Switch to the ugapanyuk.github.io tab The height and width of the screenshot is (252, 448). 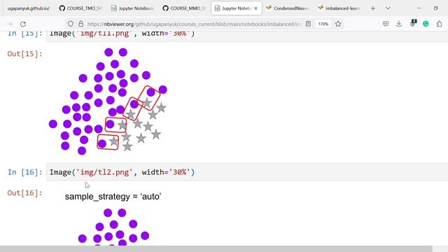click(28, 8)
